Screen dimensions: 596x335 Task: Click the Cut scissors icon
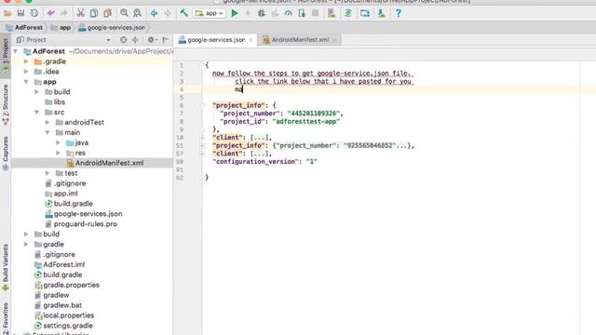81,13
